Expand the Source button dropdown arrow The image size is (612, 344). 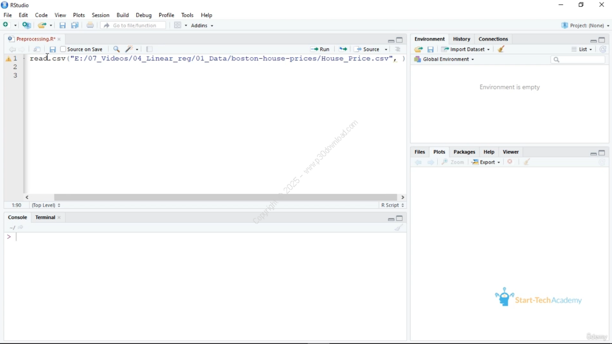[386, 49]
